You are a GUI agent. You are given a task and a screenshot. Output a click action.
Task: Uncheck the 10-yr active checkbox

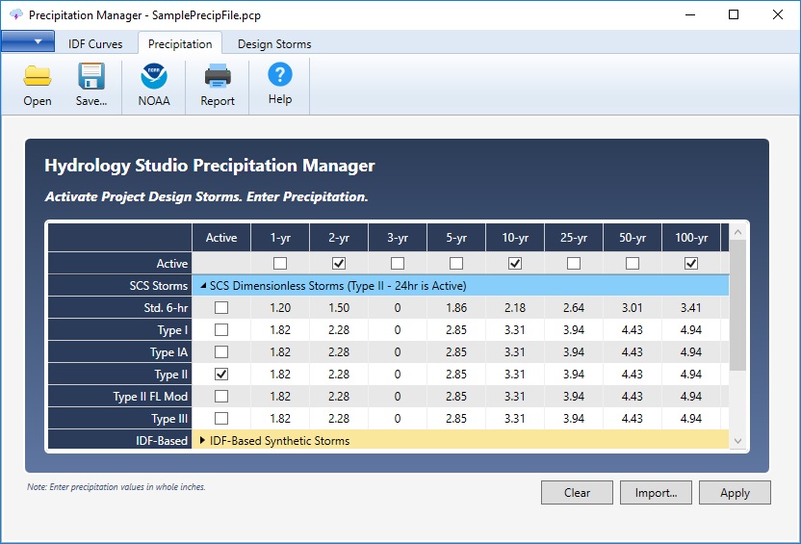tap(515, 263)
